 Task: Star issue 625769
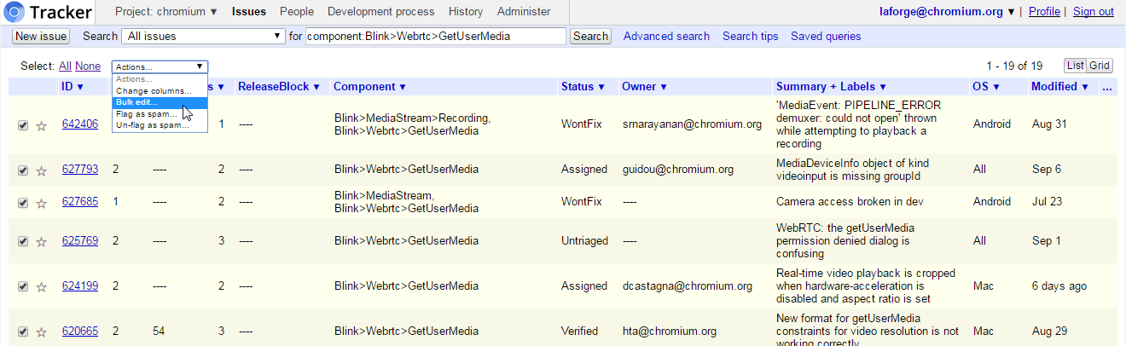pyautogui.click(x=41, y=242)
